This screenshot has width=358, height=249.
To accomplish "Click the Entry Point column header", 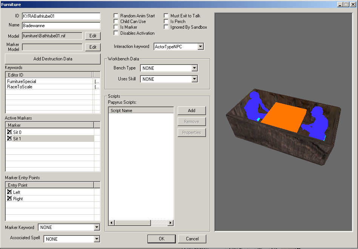I will pyautogui.click(x=49, y=185).
